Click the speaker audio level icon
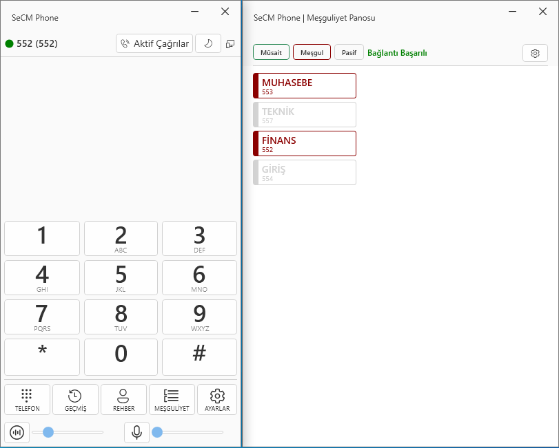The height and width of the screenshot is (448, 559). click(x=17, y=432)
